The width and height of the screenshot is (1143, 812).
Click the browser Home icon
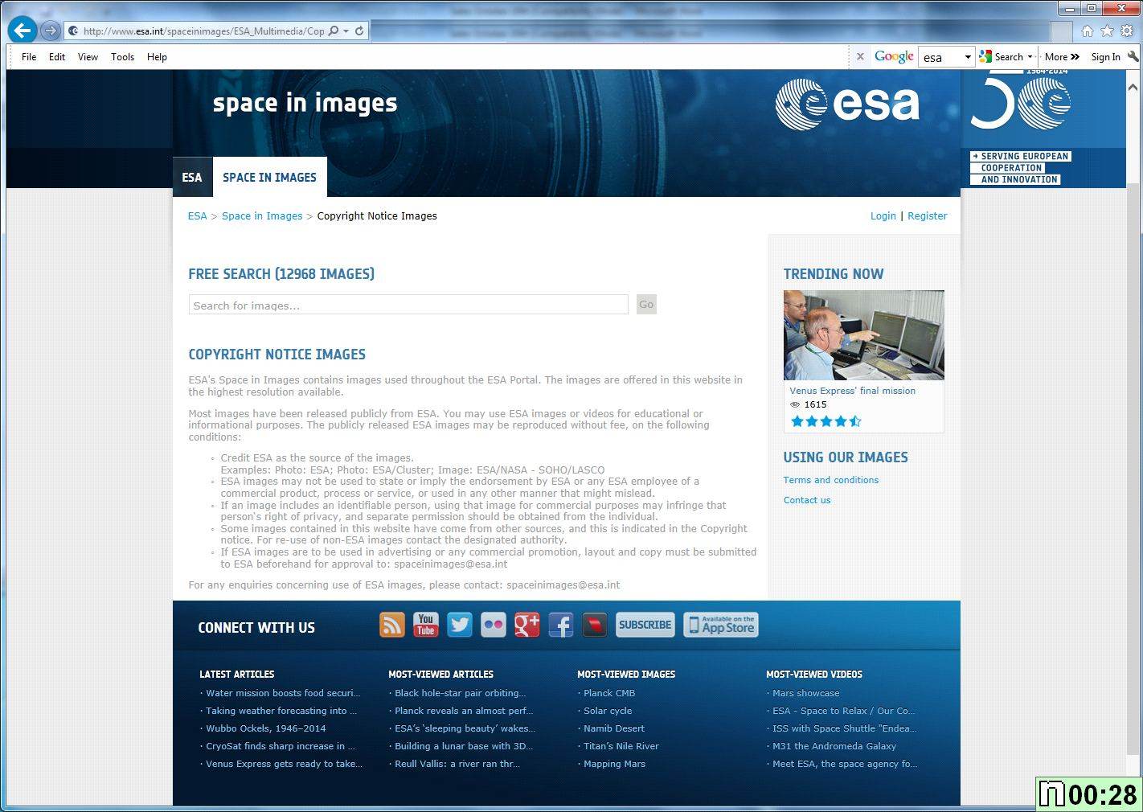click(x=1088, y=31)
